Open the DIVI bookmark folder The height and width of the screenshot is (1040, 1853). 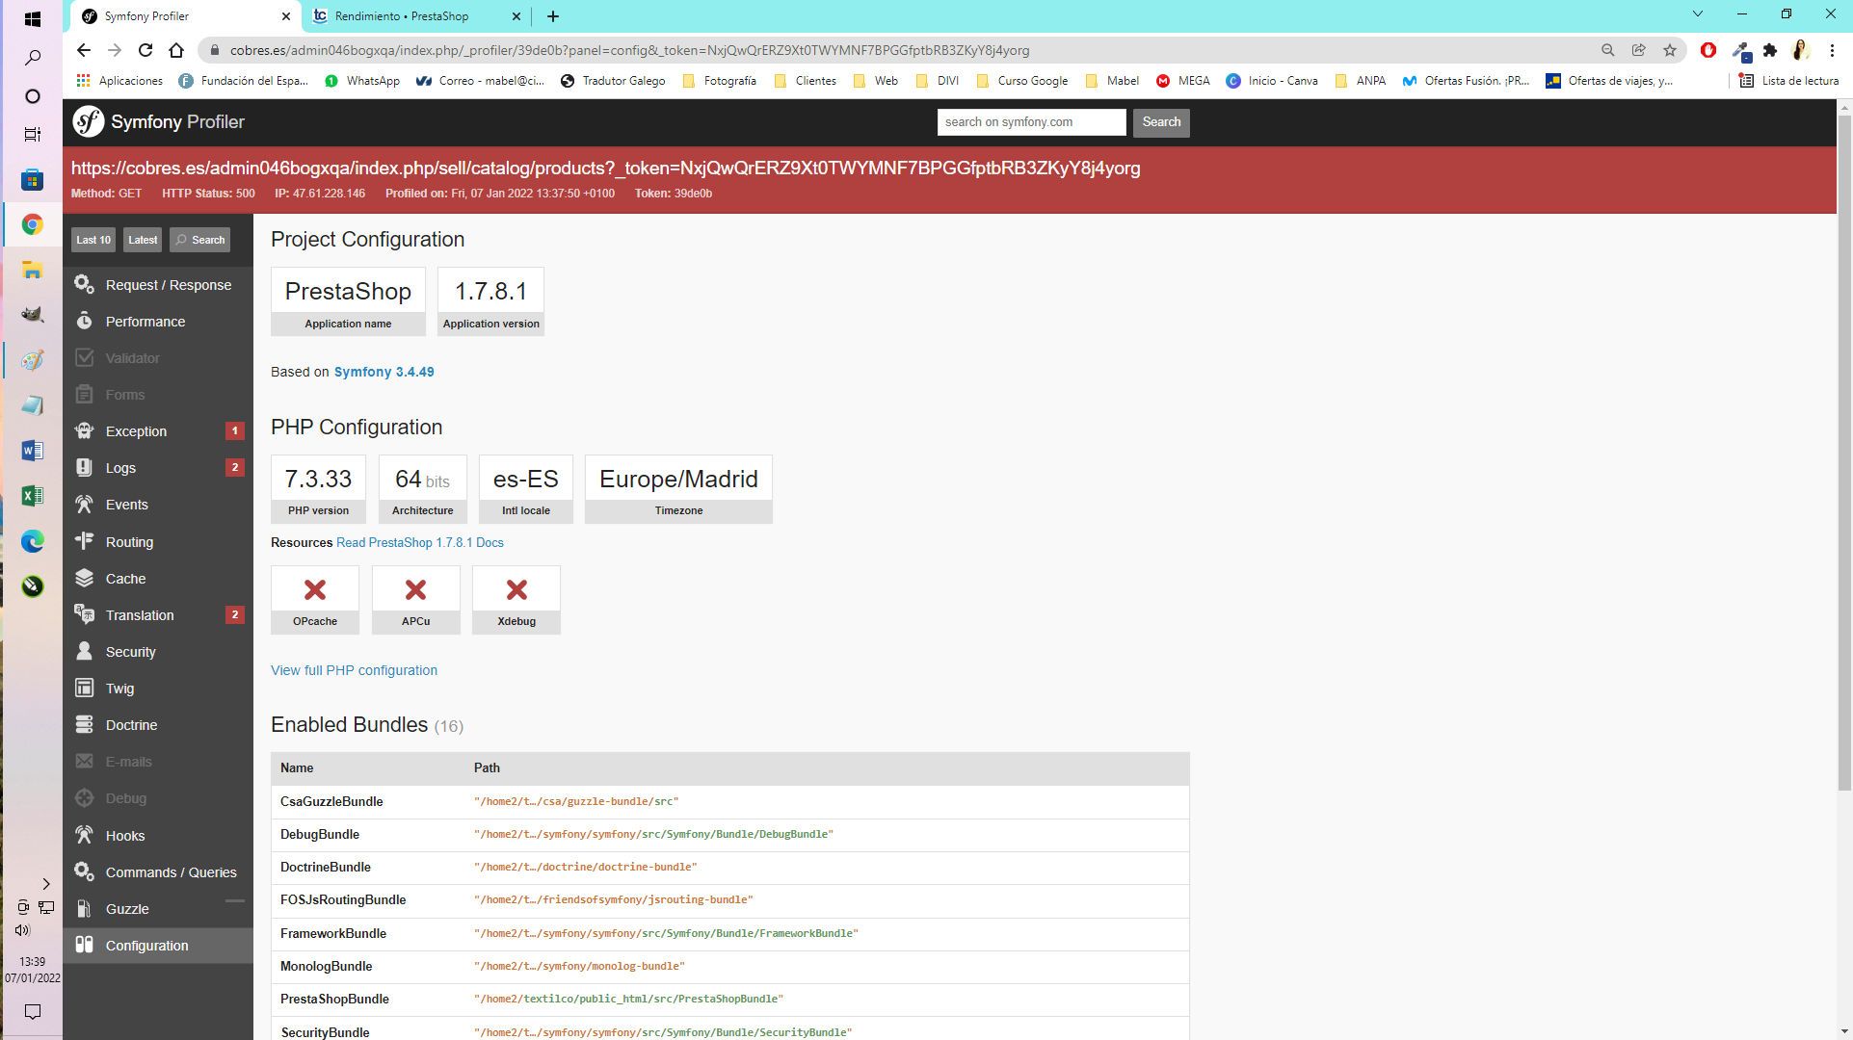point(937,81)
